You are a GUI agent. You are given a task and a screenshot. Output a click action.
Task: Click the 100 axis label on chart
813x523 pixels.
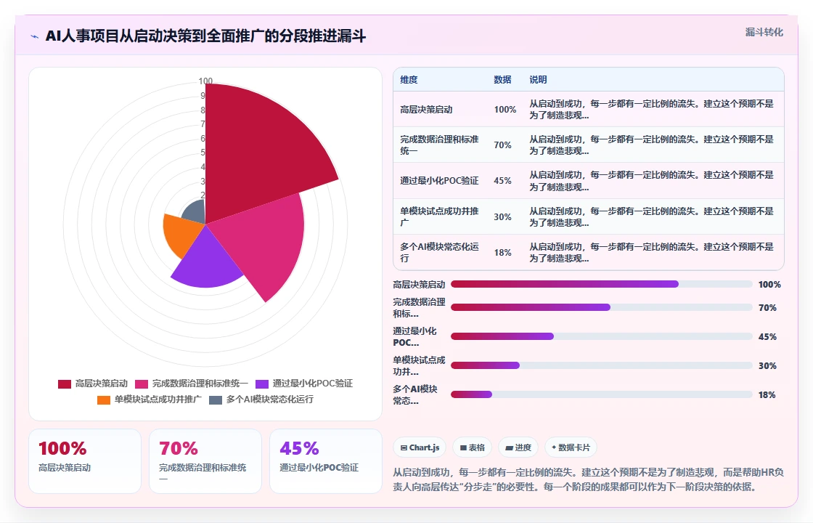(x=205, y=81)
